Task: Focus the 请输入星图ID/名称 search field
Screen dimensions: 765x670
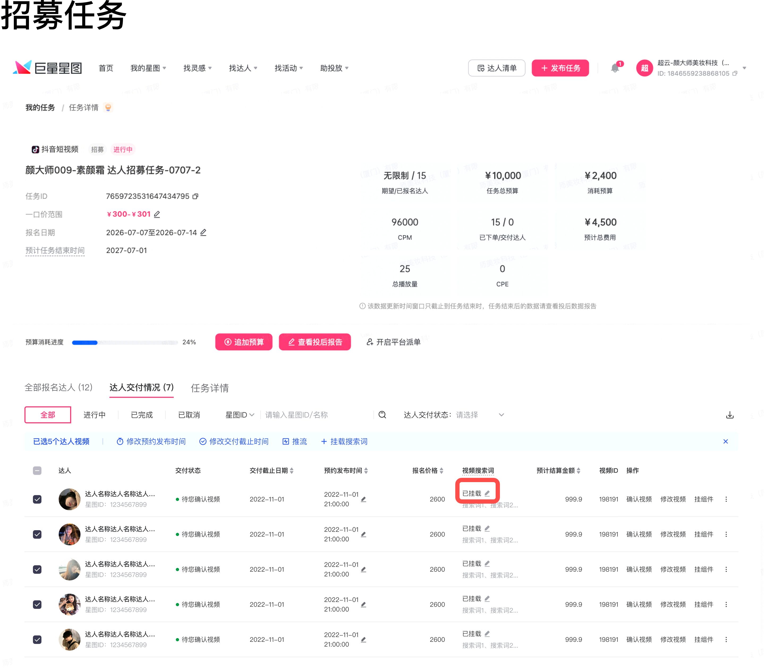Action: pos(318,415)
